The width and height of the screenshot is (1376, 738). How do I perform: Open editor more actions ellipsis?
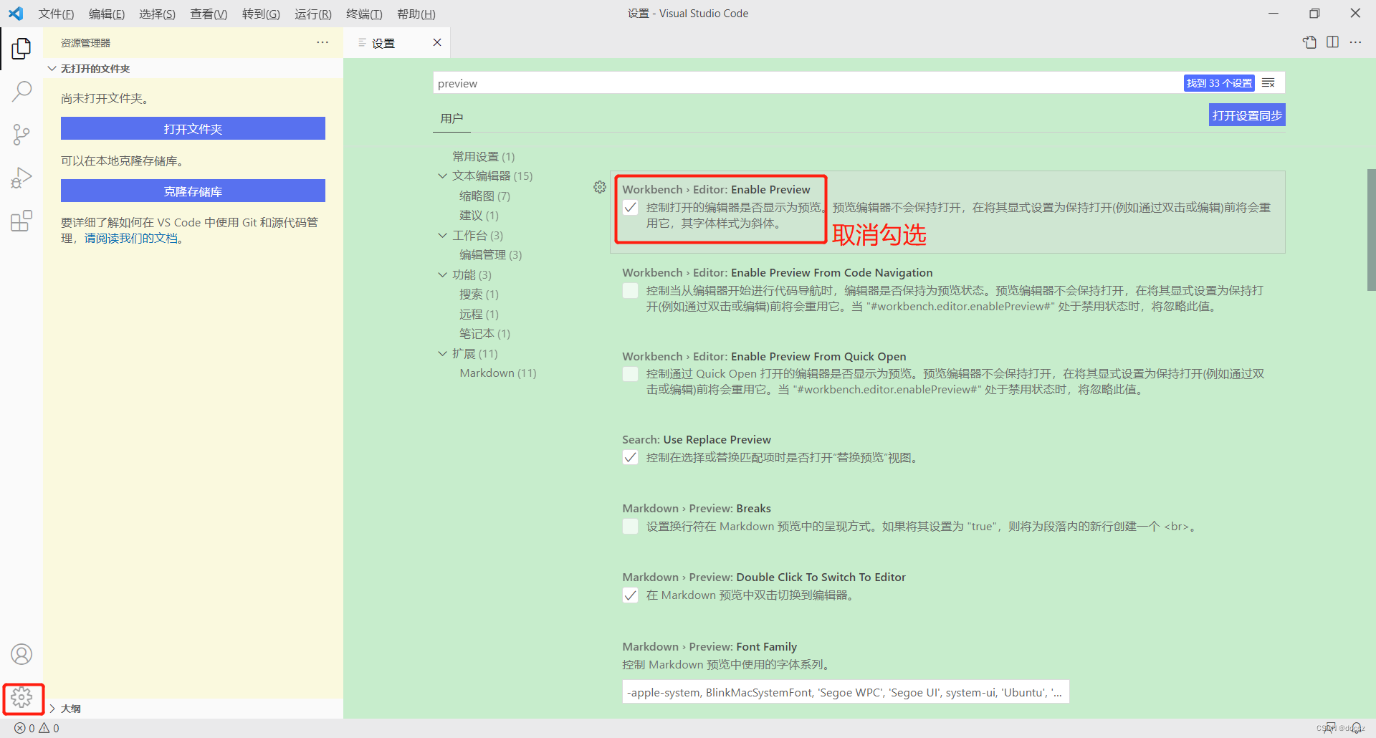[1355, 42]
